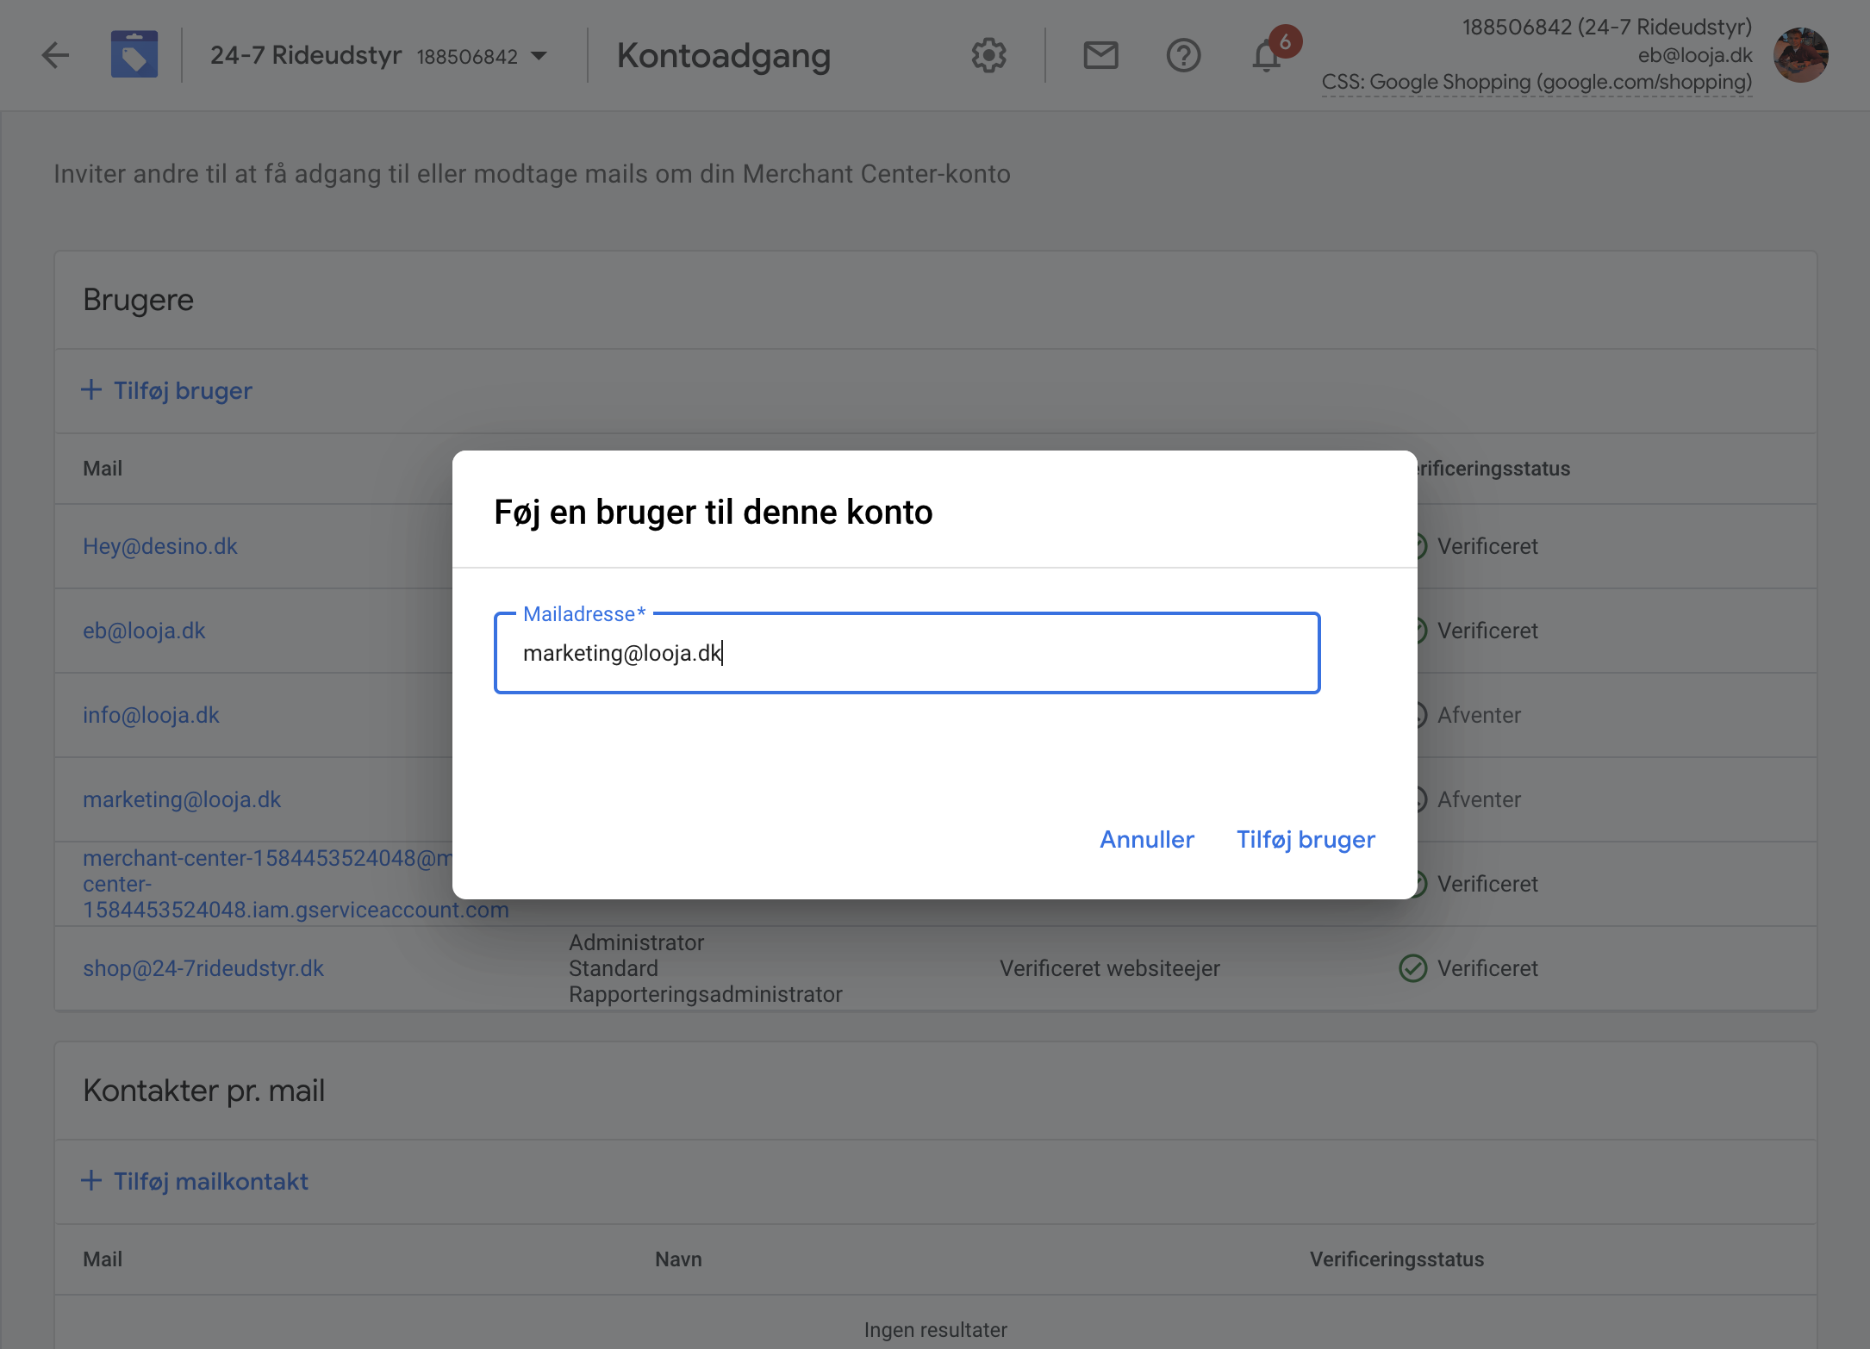1870x1349 pixels.
Task: Open the mail envelope icon
Action: point(1100,55)
